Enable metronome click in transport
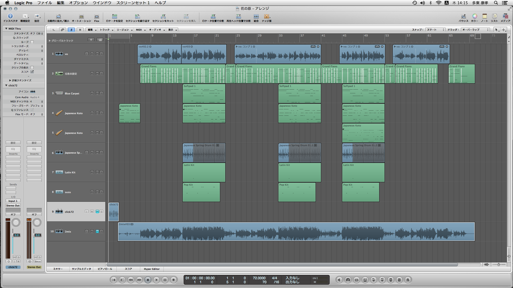The image size is (513, 288). click(408, 280)
